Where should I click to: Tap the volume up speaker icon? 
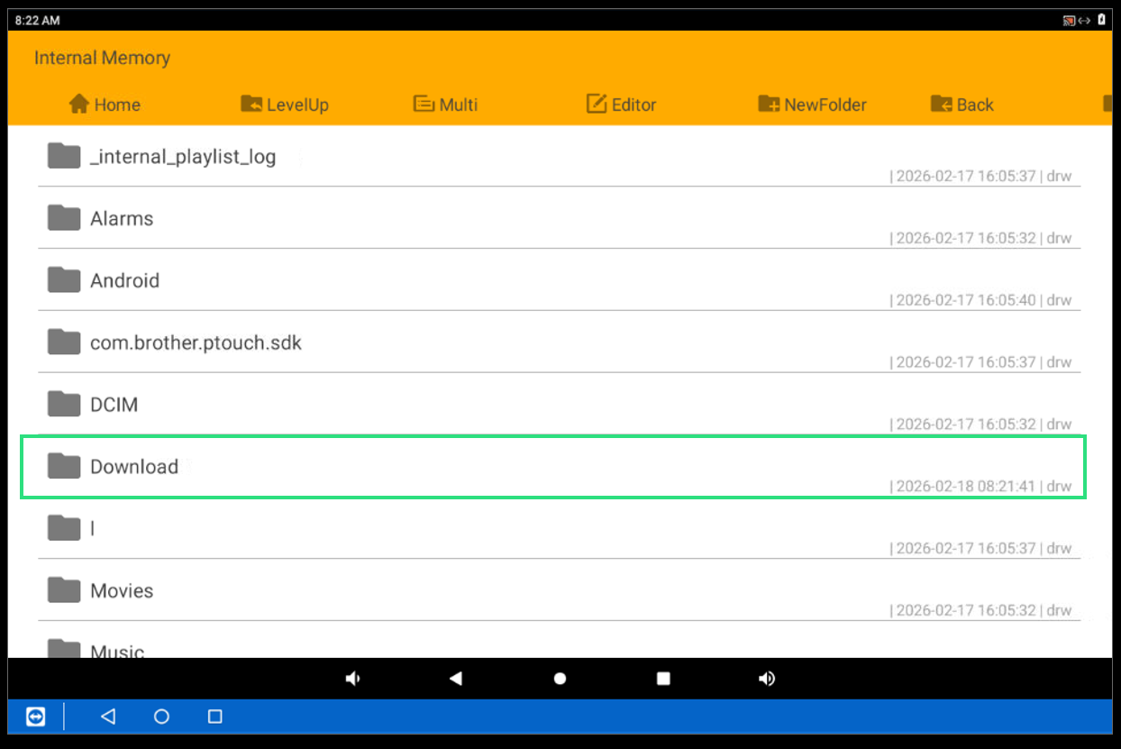click(x=767, y=679)
